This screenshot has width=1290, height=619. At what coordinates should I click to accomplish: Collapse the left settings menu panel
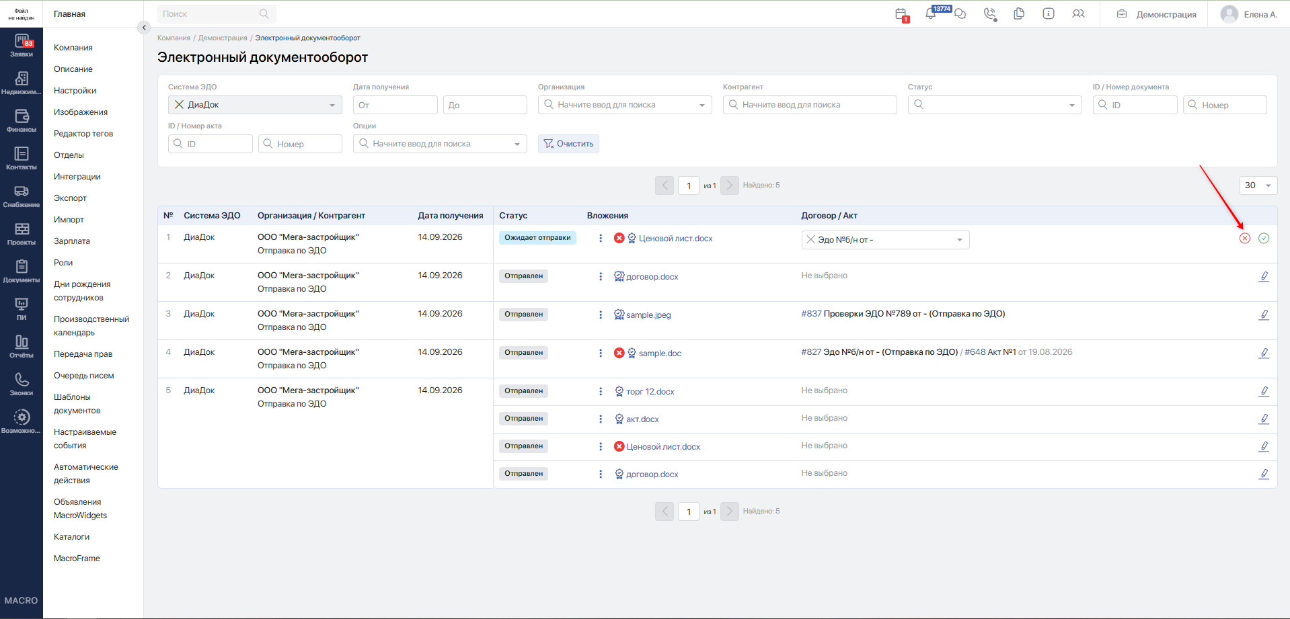(x=143, y=28)
